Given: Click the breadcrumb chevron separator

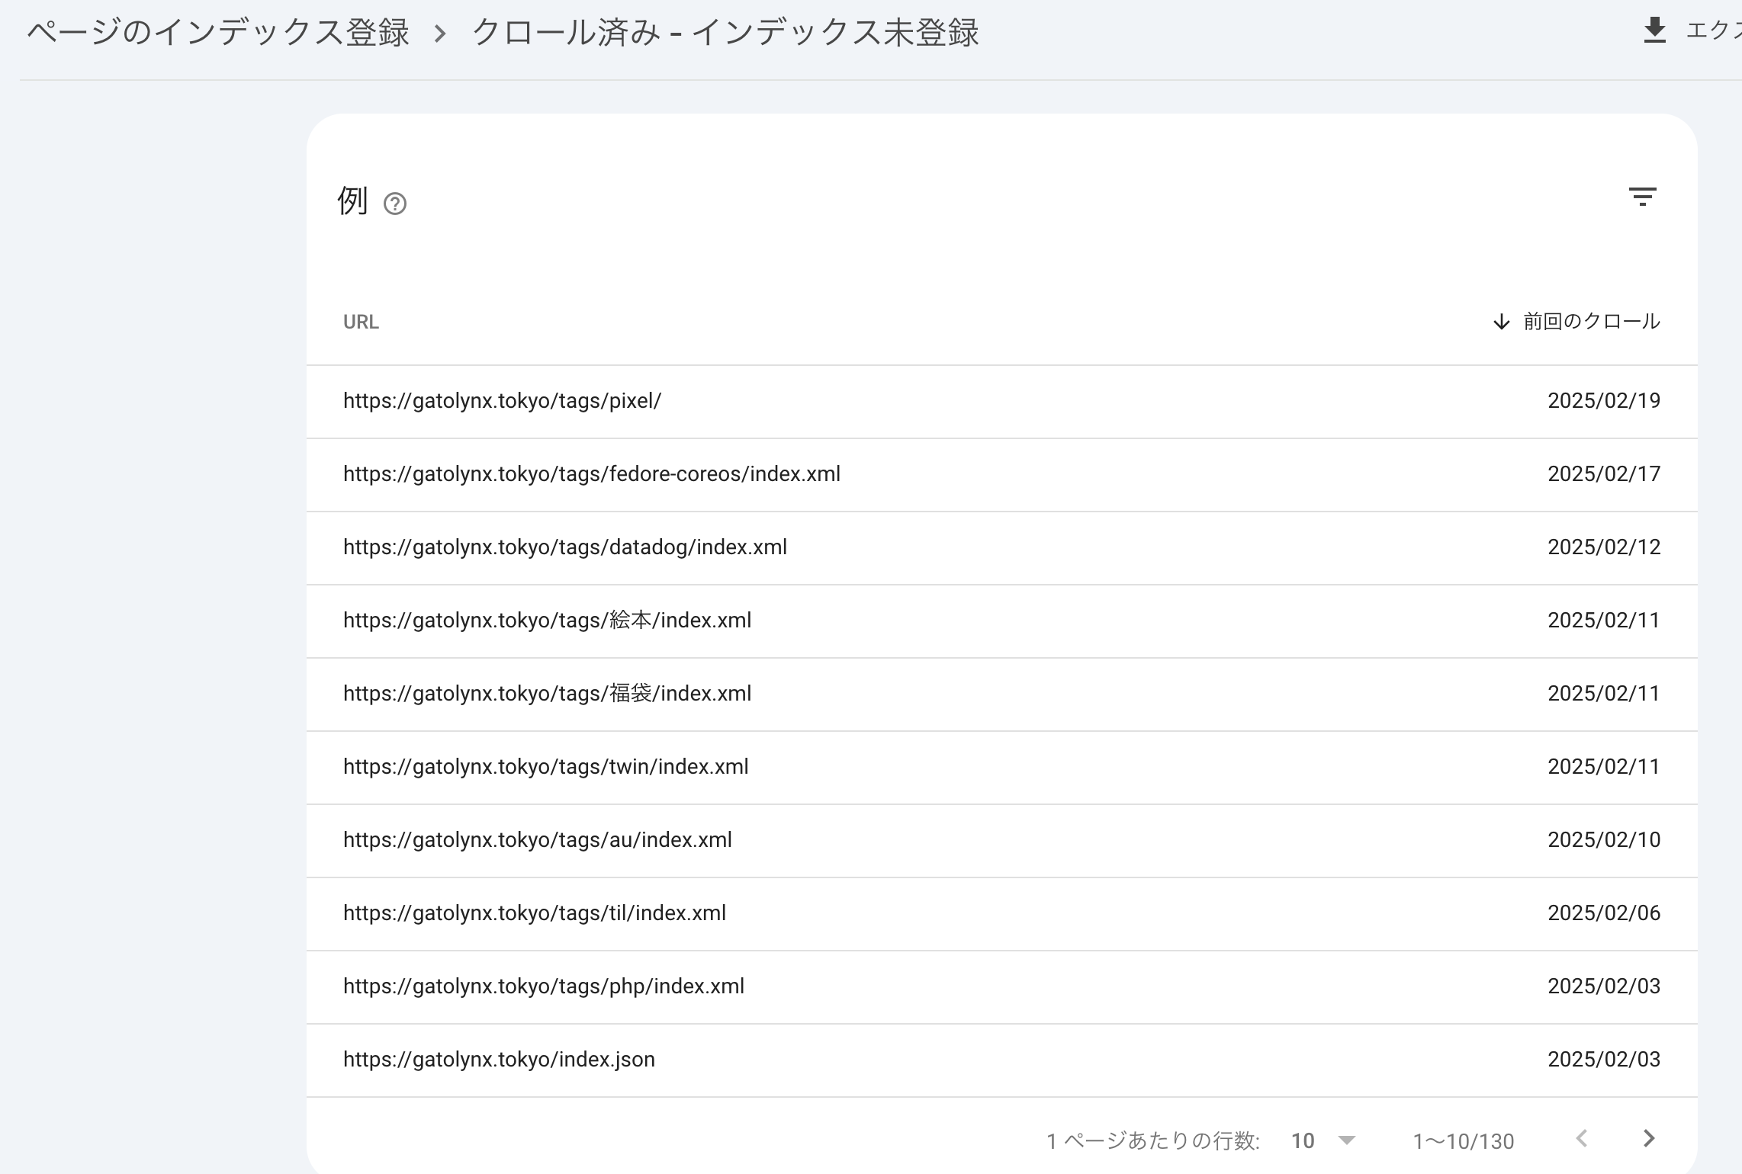Looking at the screenshot, I should point(440,34).
